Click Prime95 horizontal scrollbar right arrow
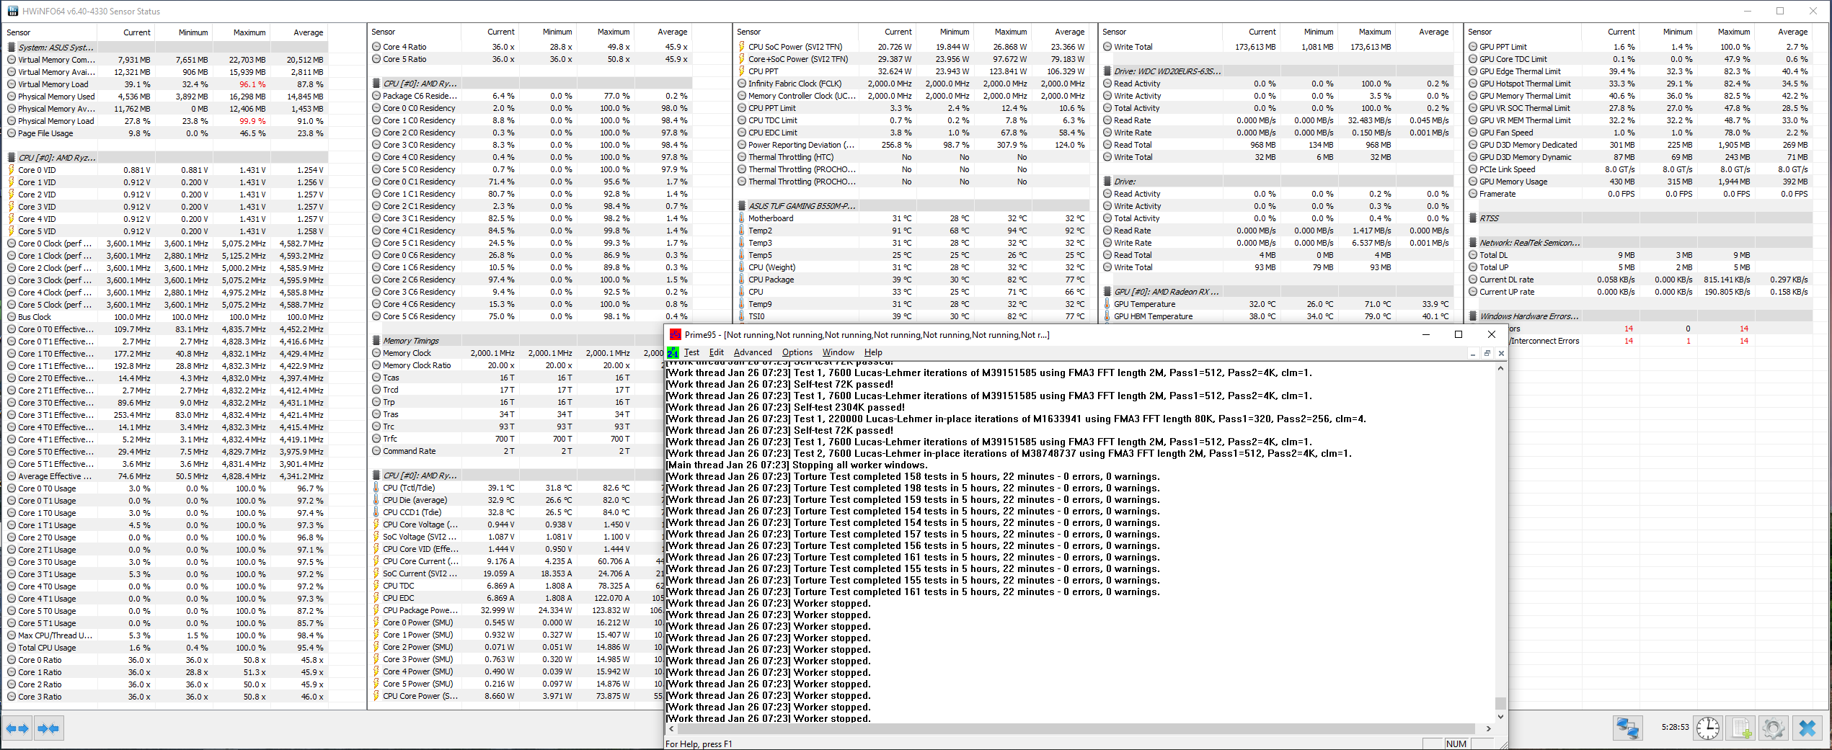1832x750 pixels. [1489, 729]
